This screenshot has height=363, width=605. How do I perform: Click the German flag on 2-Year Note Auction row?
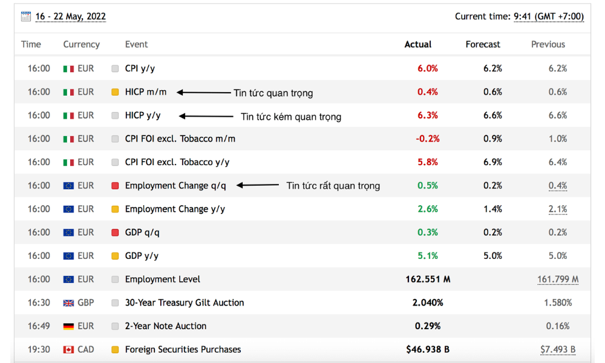click(x=68, y=327)
